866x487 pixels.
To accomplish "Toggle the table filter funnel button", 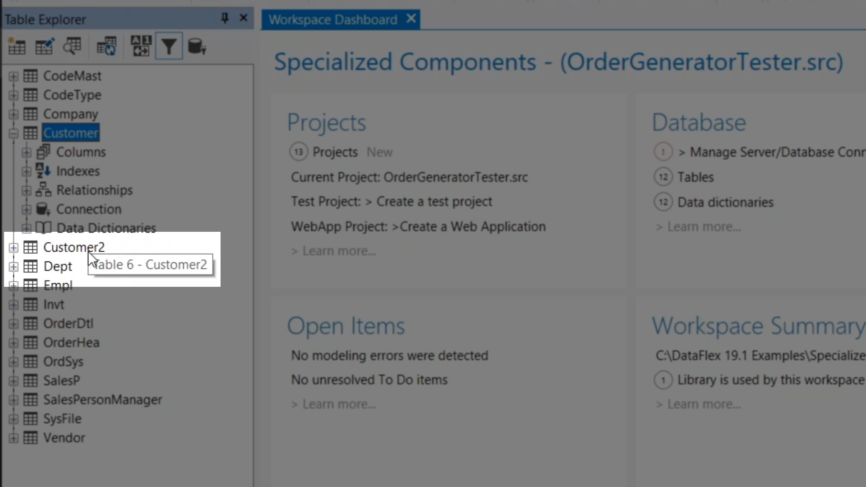I will (169, 46).
